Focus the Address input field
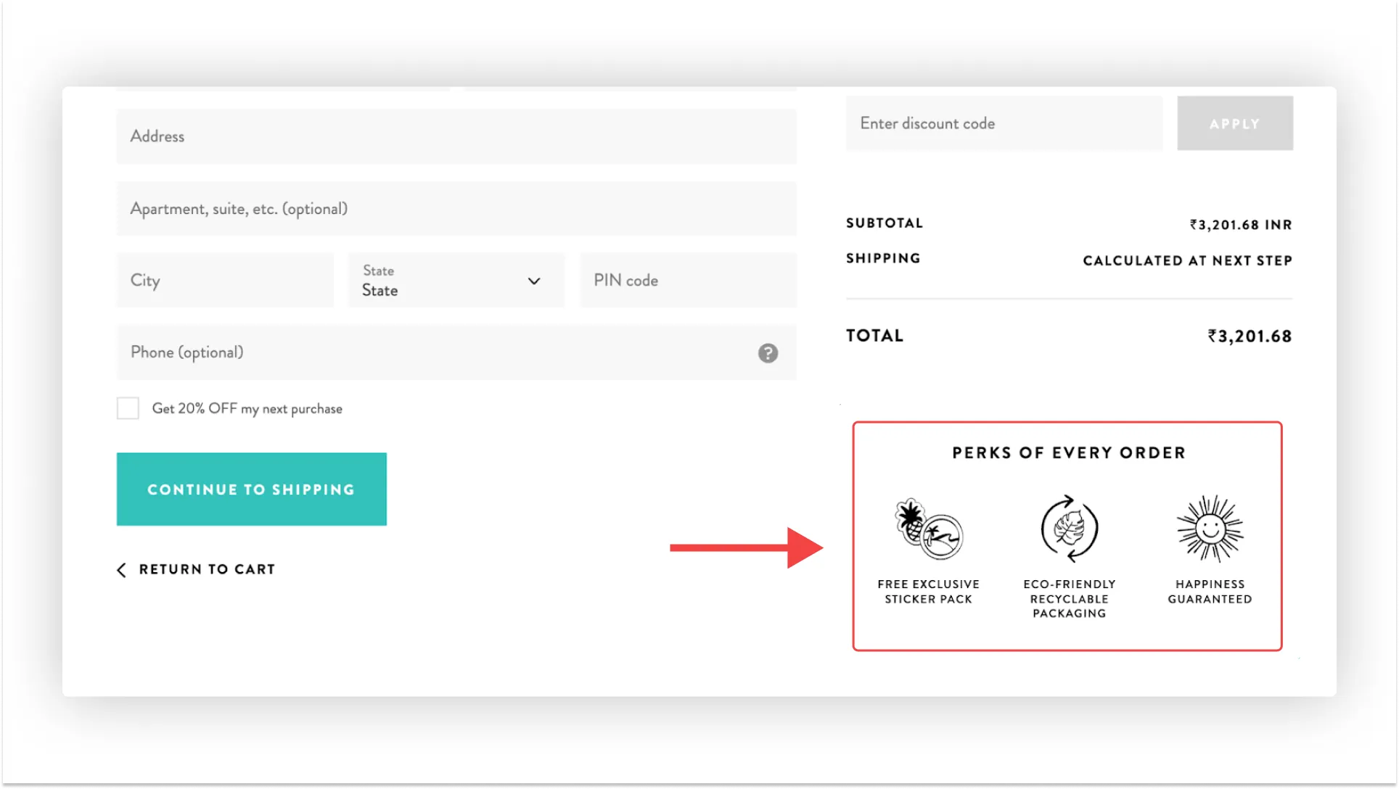1399x789 pixels. point(456,136)
